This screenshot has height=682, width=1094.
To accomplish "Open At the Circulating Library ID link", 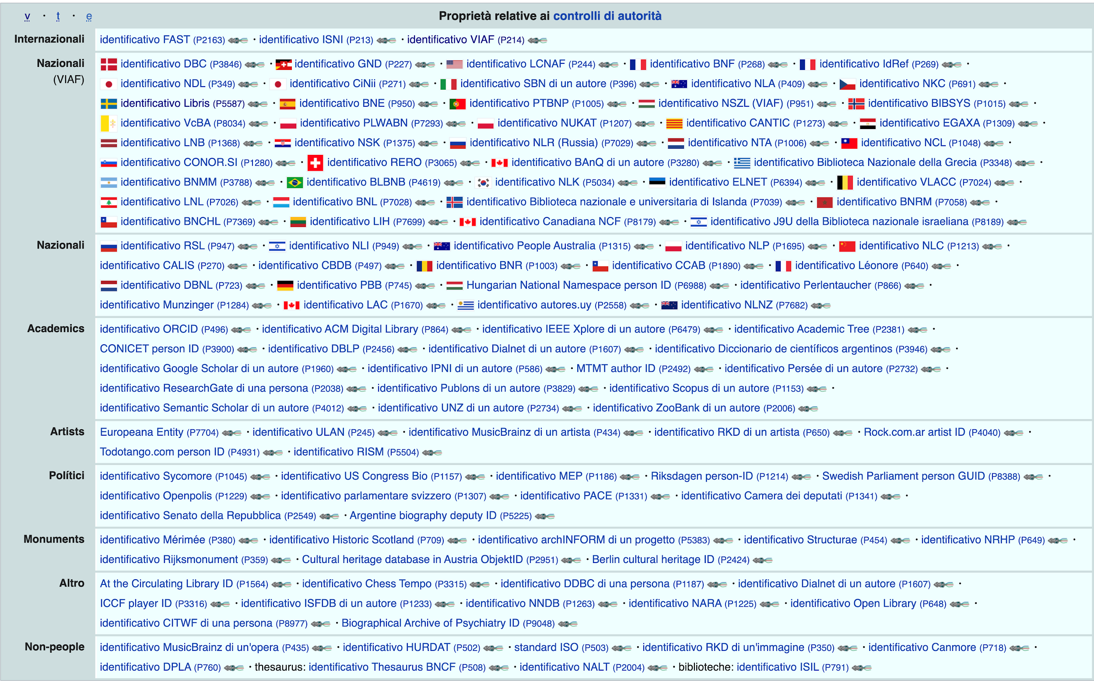I will coord(184,584).
